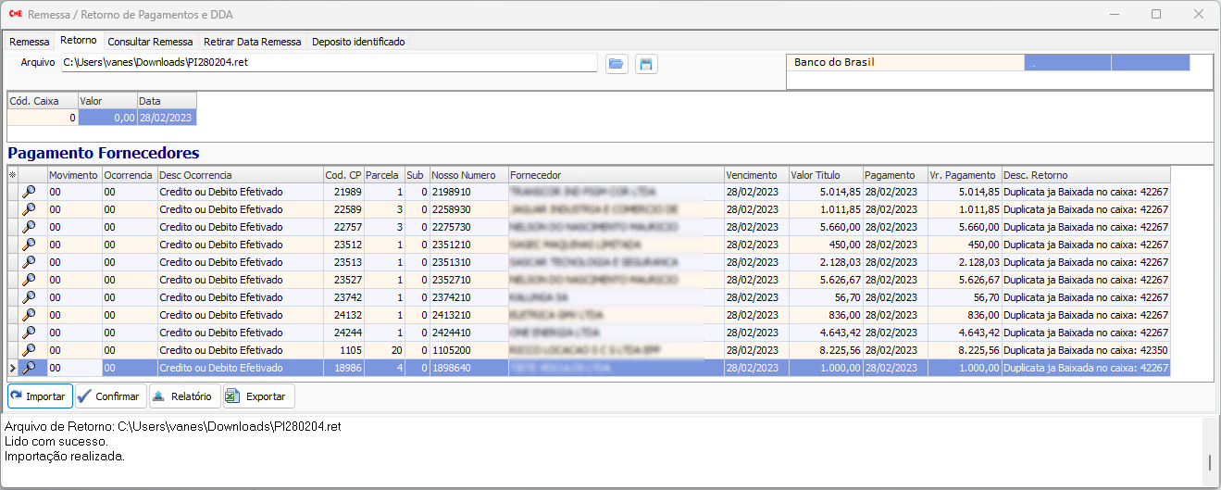Click the Fornecedor column header

(615, 175)
